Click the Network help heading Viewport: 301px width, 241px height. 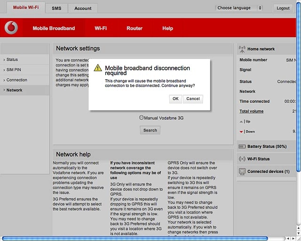click(73, 154)
